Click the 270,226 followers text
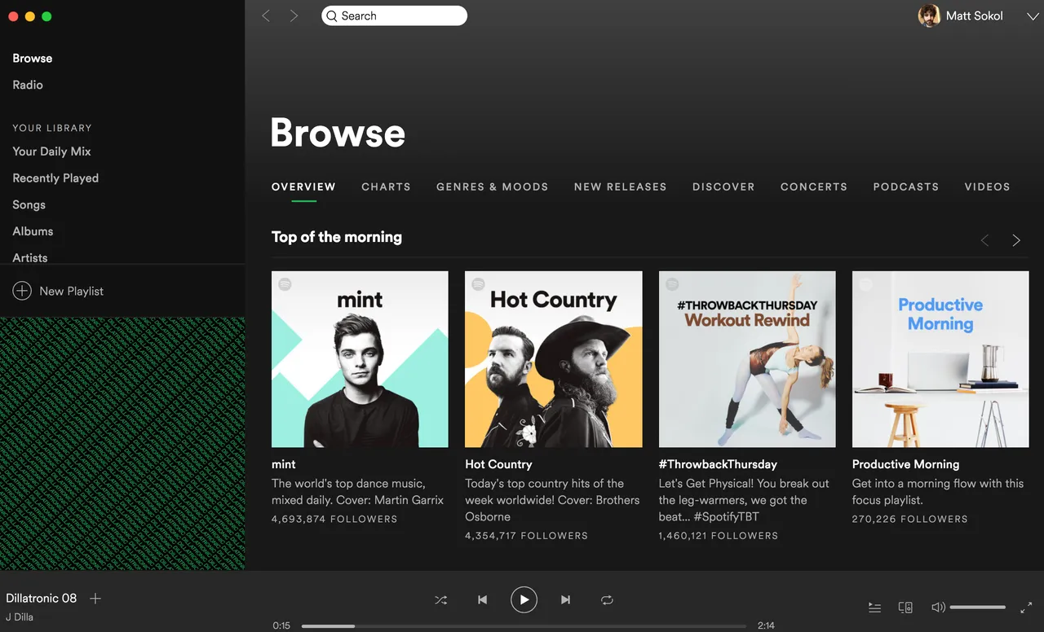 coord(909,519)
